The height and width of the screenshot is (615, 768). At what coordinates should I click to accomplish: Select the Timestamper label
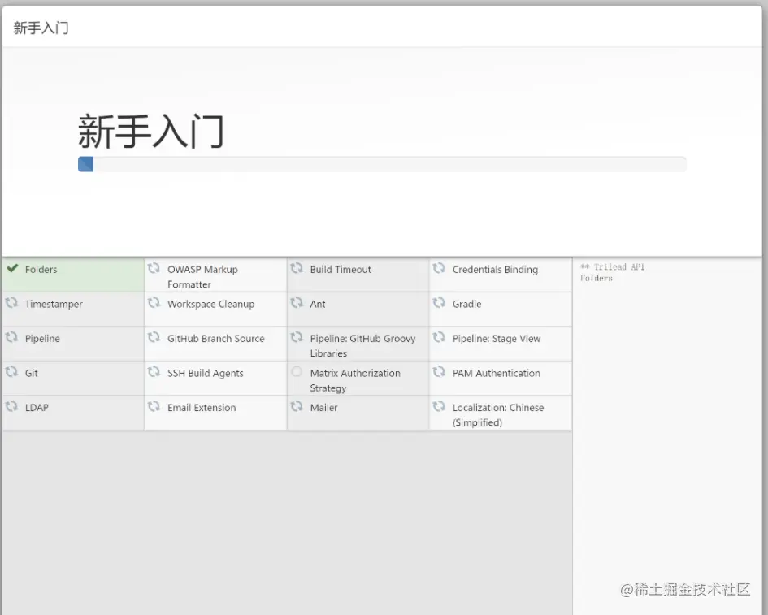click(x=54, y=304)
